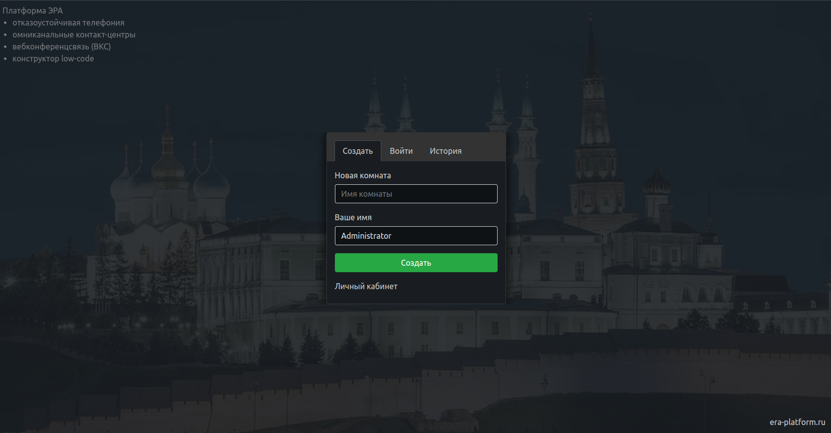Switch to the Создать tab
The height and width of the screenshot is (433, 831).
coord(357,151)
